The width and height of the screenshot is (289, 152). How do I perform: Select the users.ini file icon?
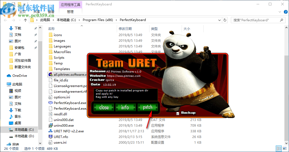(x=51, y=143)
